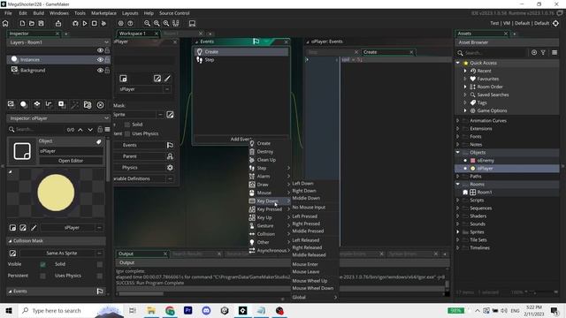This screenshot has width=566, height=318.
Task: Open the Build menu
Action: 38,13
